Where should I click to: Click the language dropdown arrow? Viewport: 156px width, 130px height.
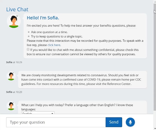click(52, 113)
